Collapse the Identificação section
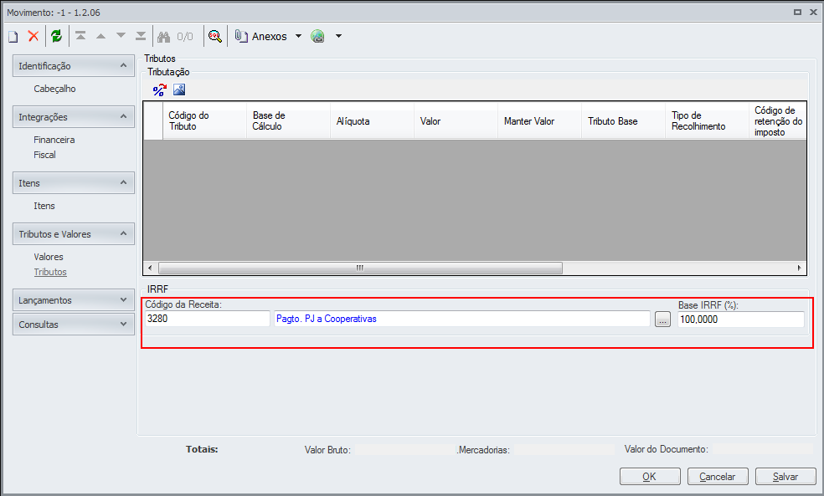 (x=74, y=66)
